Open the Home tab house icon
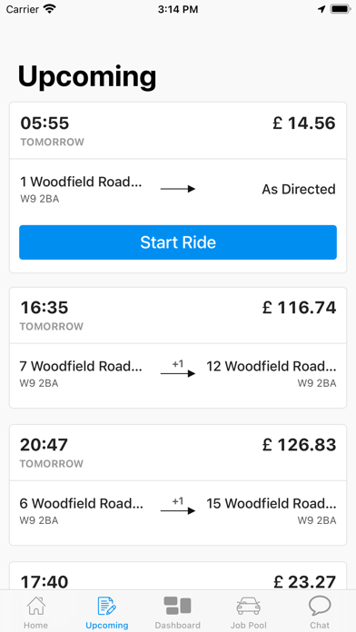Viewport: 356px width, 632px height. pyautogui.click(x=36, y=606)
